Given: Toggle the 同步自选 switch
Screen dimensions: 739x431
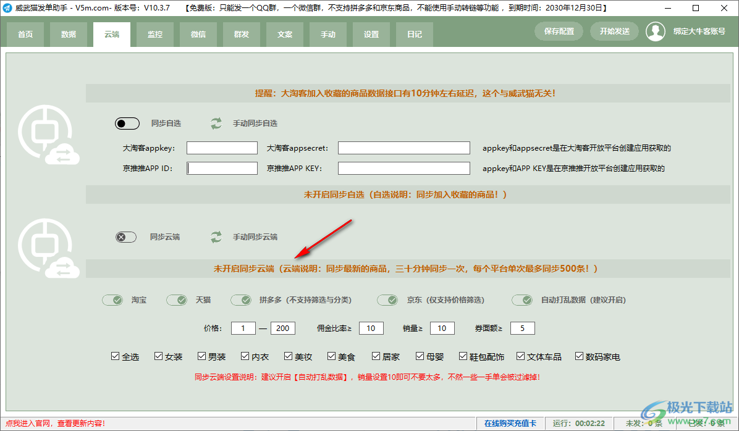Looking at the screenshot, I should [127, 123].
